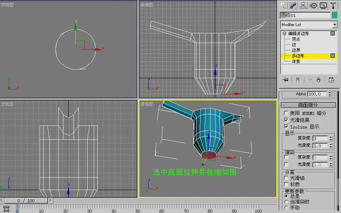Image resolution: width=341 pixels, height=213 pixels.
Task: Click the object name field 圆柱01
Action: 305,15
